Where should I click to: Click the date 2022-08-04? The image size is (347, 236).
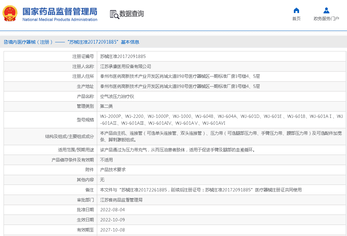113,210
